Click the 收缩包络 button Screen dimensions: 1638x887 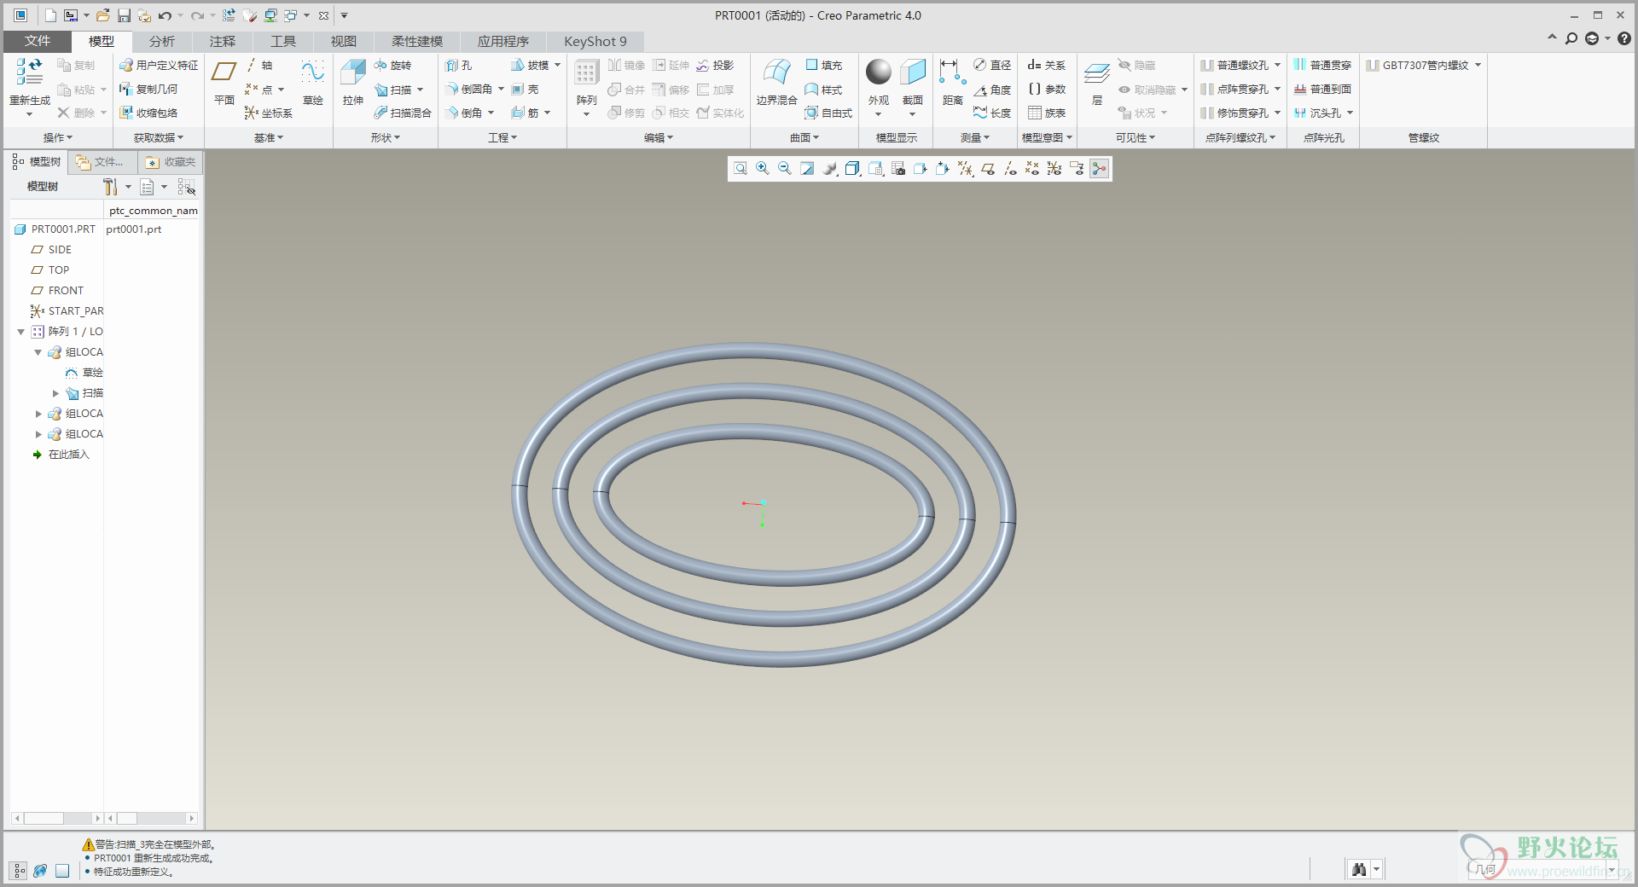click(x=149, y=113)
